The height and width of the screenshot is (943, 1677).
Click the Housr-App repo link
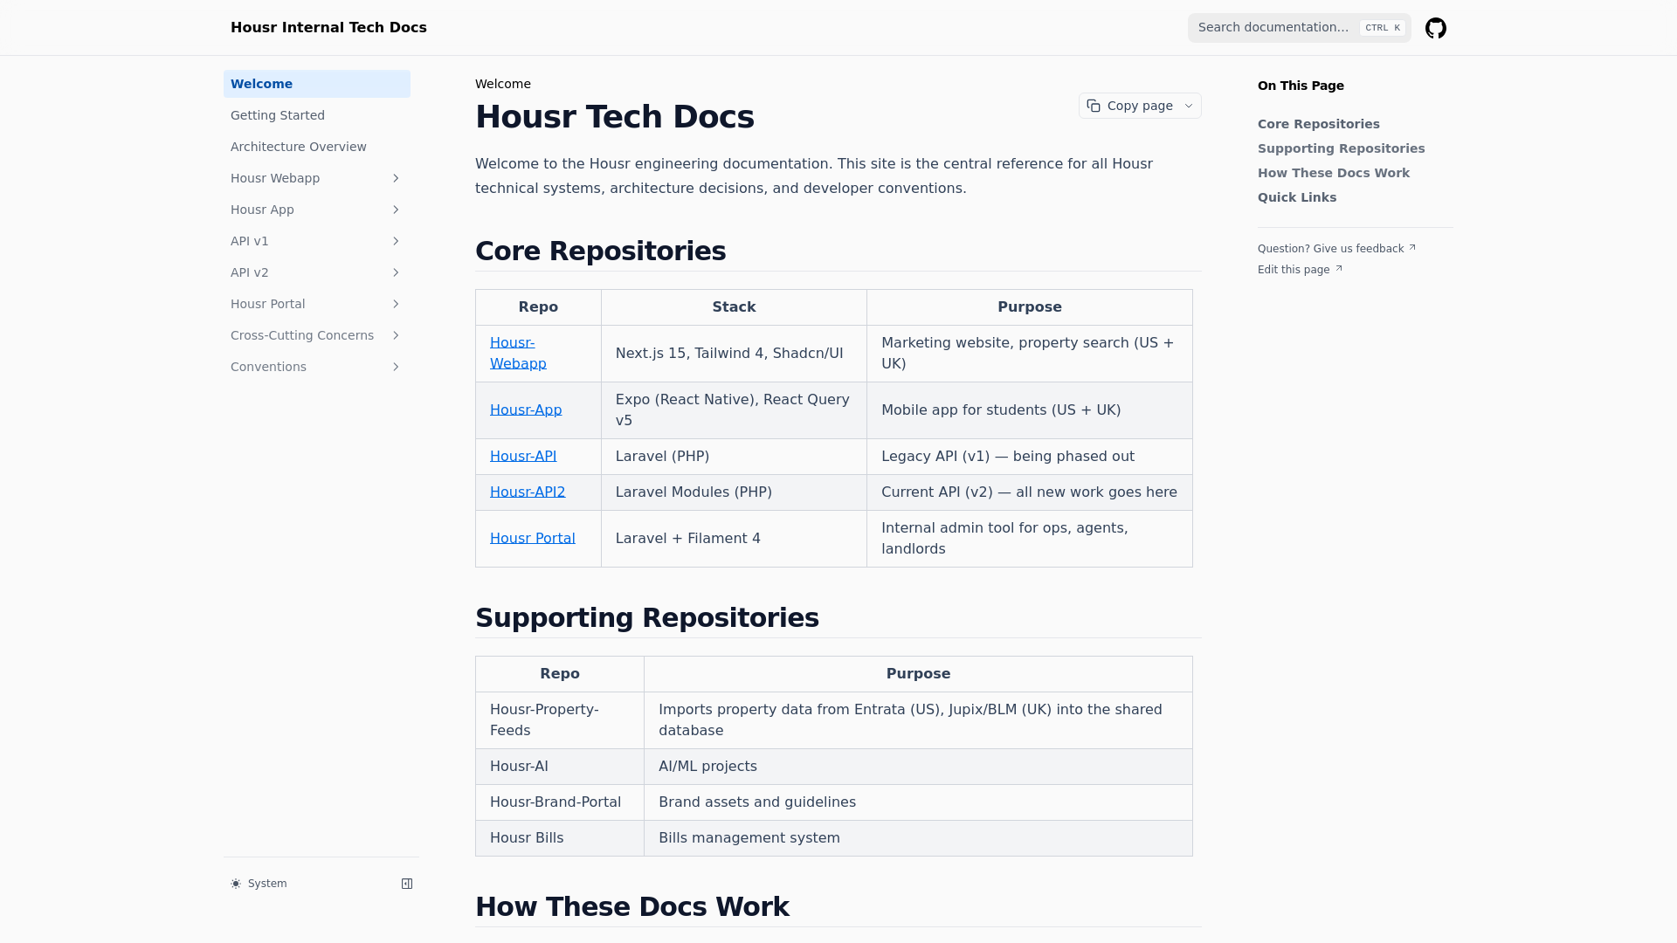(x=526, y=410)
